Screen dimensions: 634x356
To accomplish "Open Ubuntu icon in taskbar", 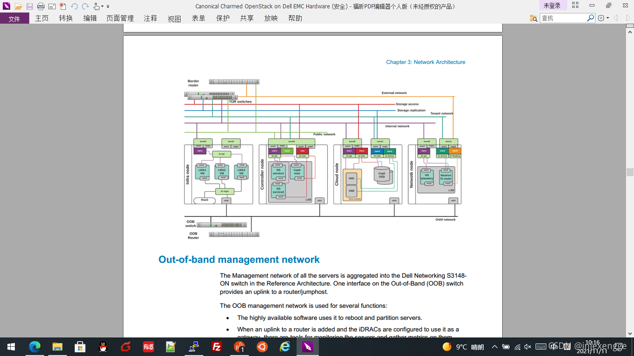I will [262, 347].
